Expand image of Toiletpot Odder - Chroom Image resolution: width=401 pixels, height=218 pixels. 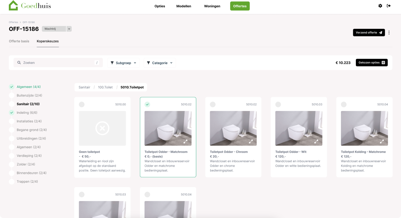click(251, 141)
